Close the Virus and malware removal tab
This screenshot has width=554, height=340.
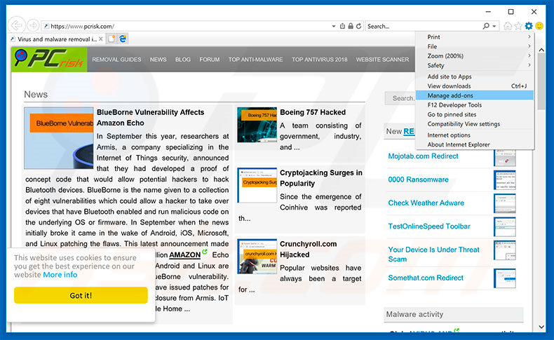[101, 39]
